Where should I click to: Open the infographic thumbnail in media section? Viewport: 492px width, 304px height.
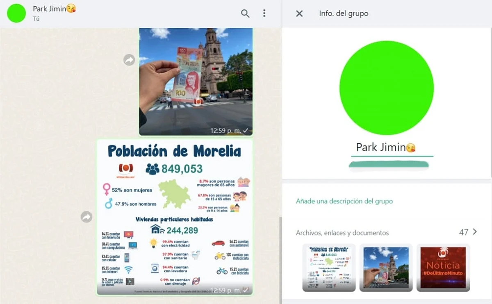tap(329, 268)
